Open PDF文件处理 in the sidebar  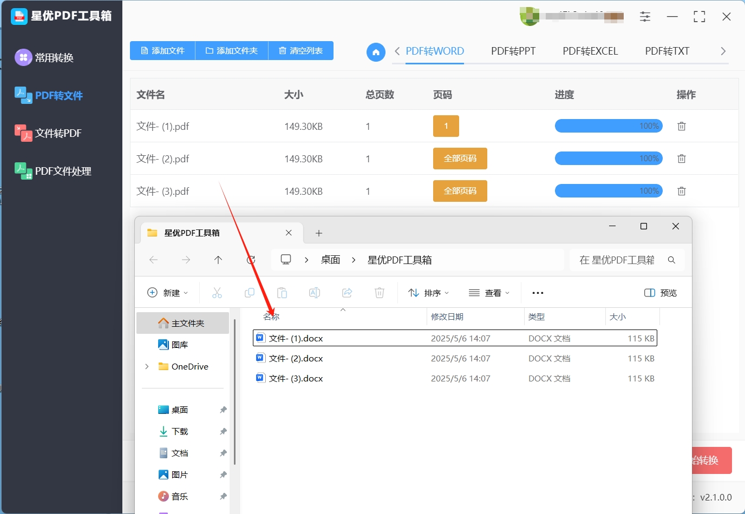point(53,171)
